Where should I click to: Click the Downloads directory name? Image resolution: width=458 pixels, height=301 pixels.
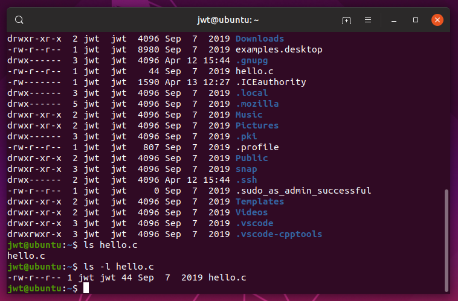click(x=260, y=39)
